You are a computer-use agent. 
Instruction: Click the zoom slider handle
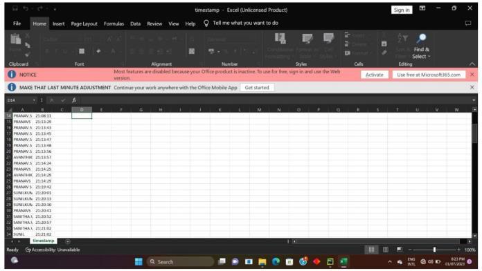434,250
